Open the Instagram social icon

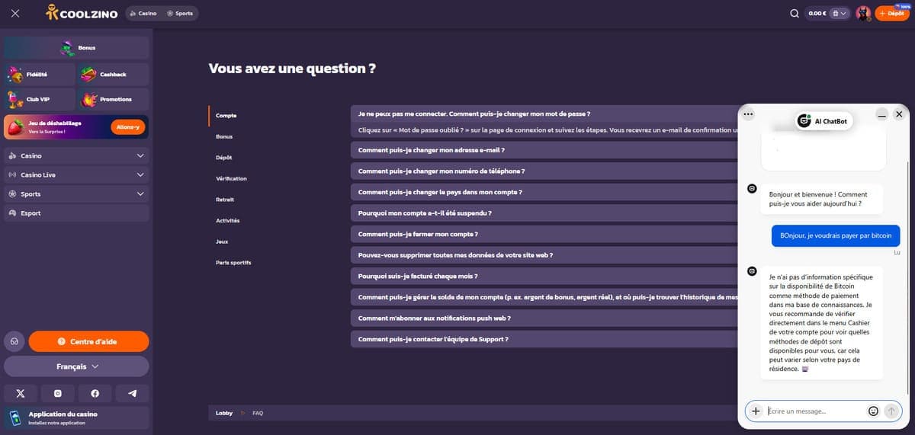point(58,393)
